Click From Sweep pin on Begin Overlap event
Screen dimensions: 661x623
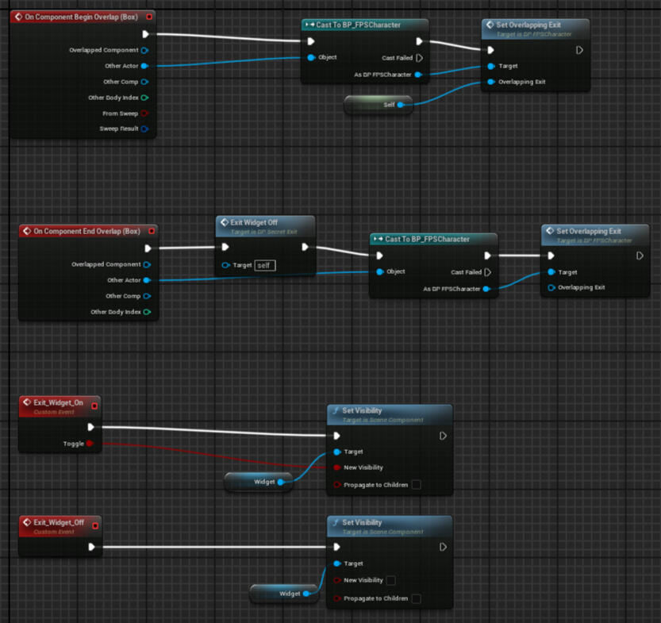144,113
